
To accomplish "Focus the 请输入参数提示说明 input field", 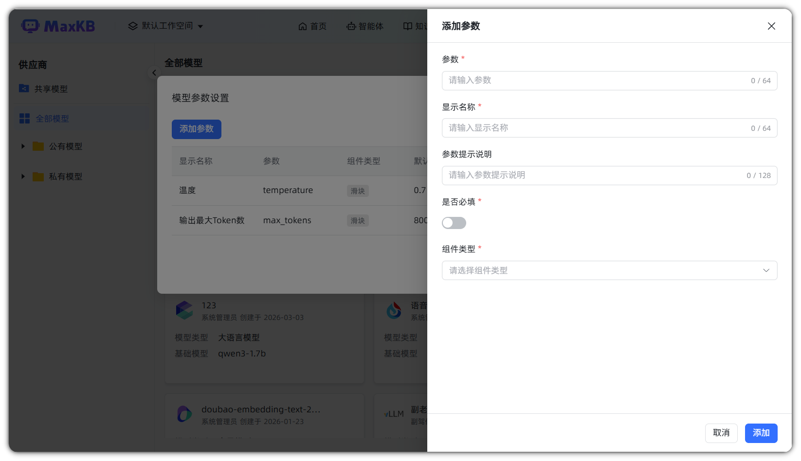I will click(x=609, y=176).
